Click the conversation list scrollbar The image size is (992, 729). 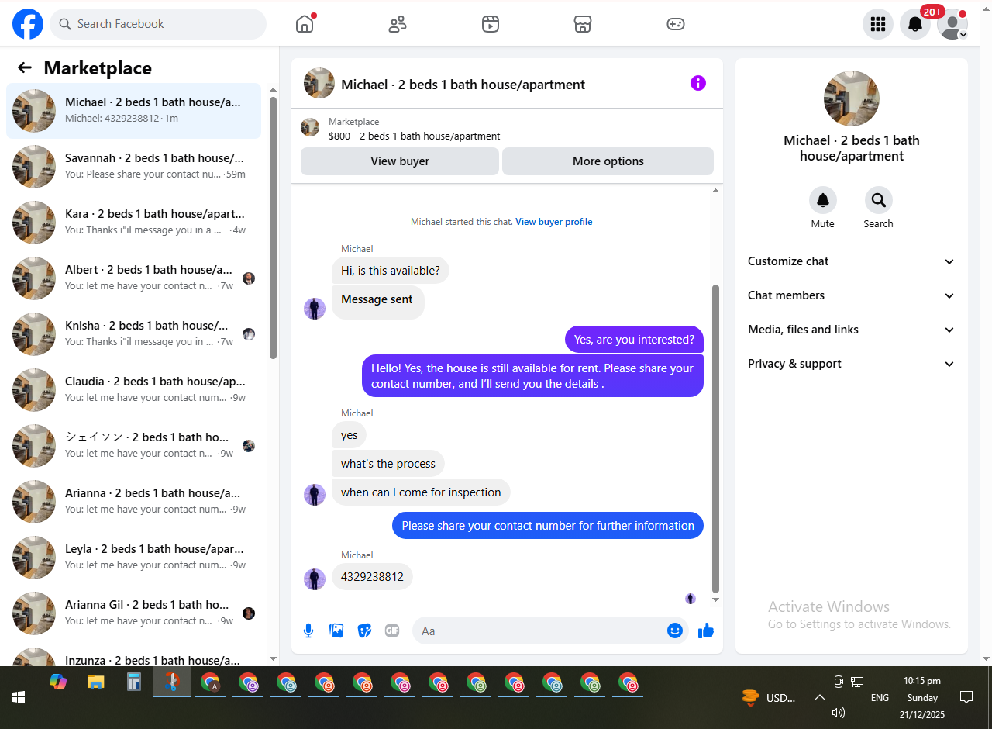pyautogui.click(x=273, y=228)
